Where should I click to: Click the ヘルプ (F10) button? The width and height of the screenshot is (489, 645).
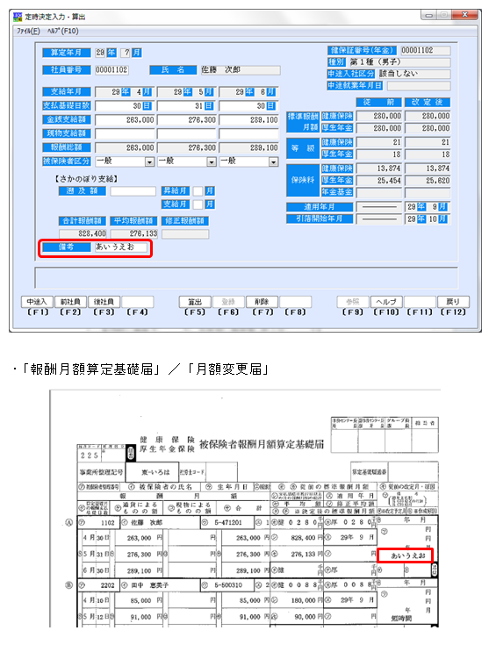[386, 302]
